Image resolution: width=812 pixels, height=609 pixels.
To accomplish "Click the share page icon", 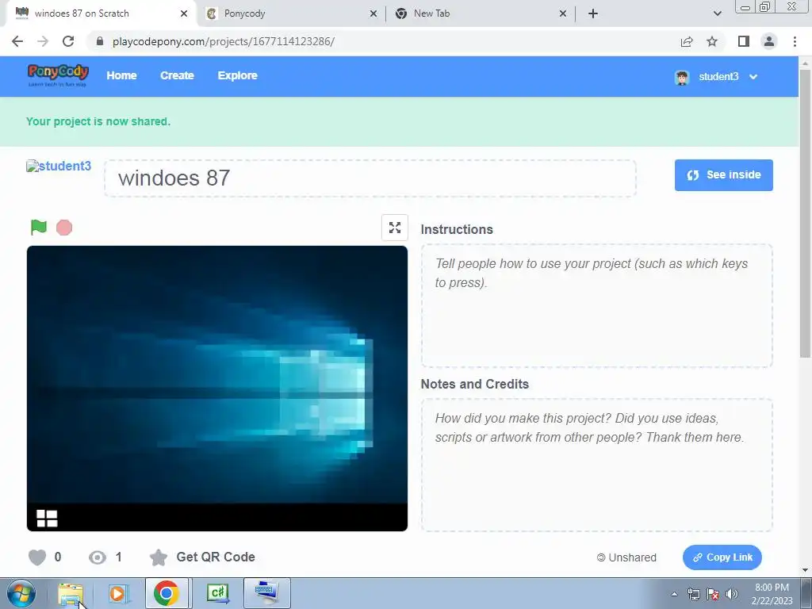I will coord(687,41).
